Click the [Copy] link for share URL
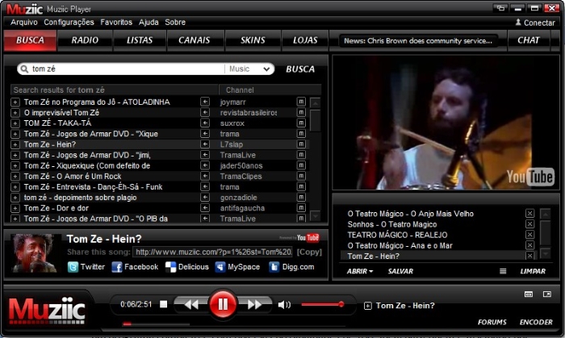Screen dimensions: 565x338 click(x=309, y=252)
